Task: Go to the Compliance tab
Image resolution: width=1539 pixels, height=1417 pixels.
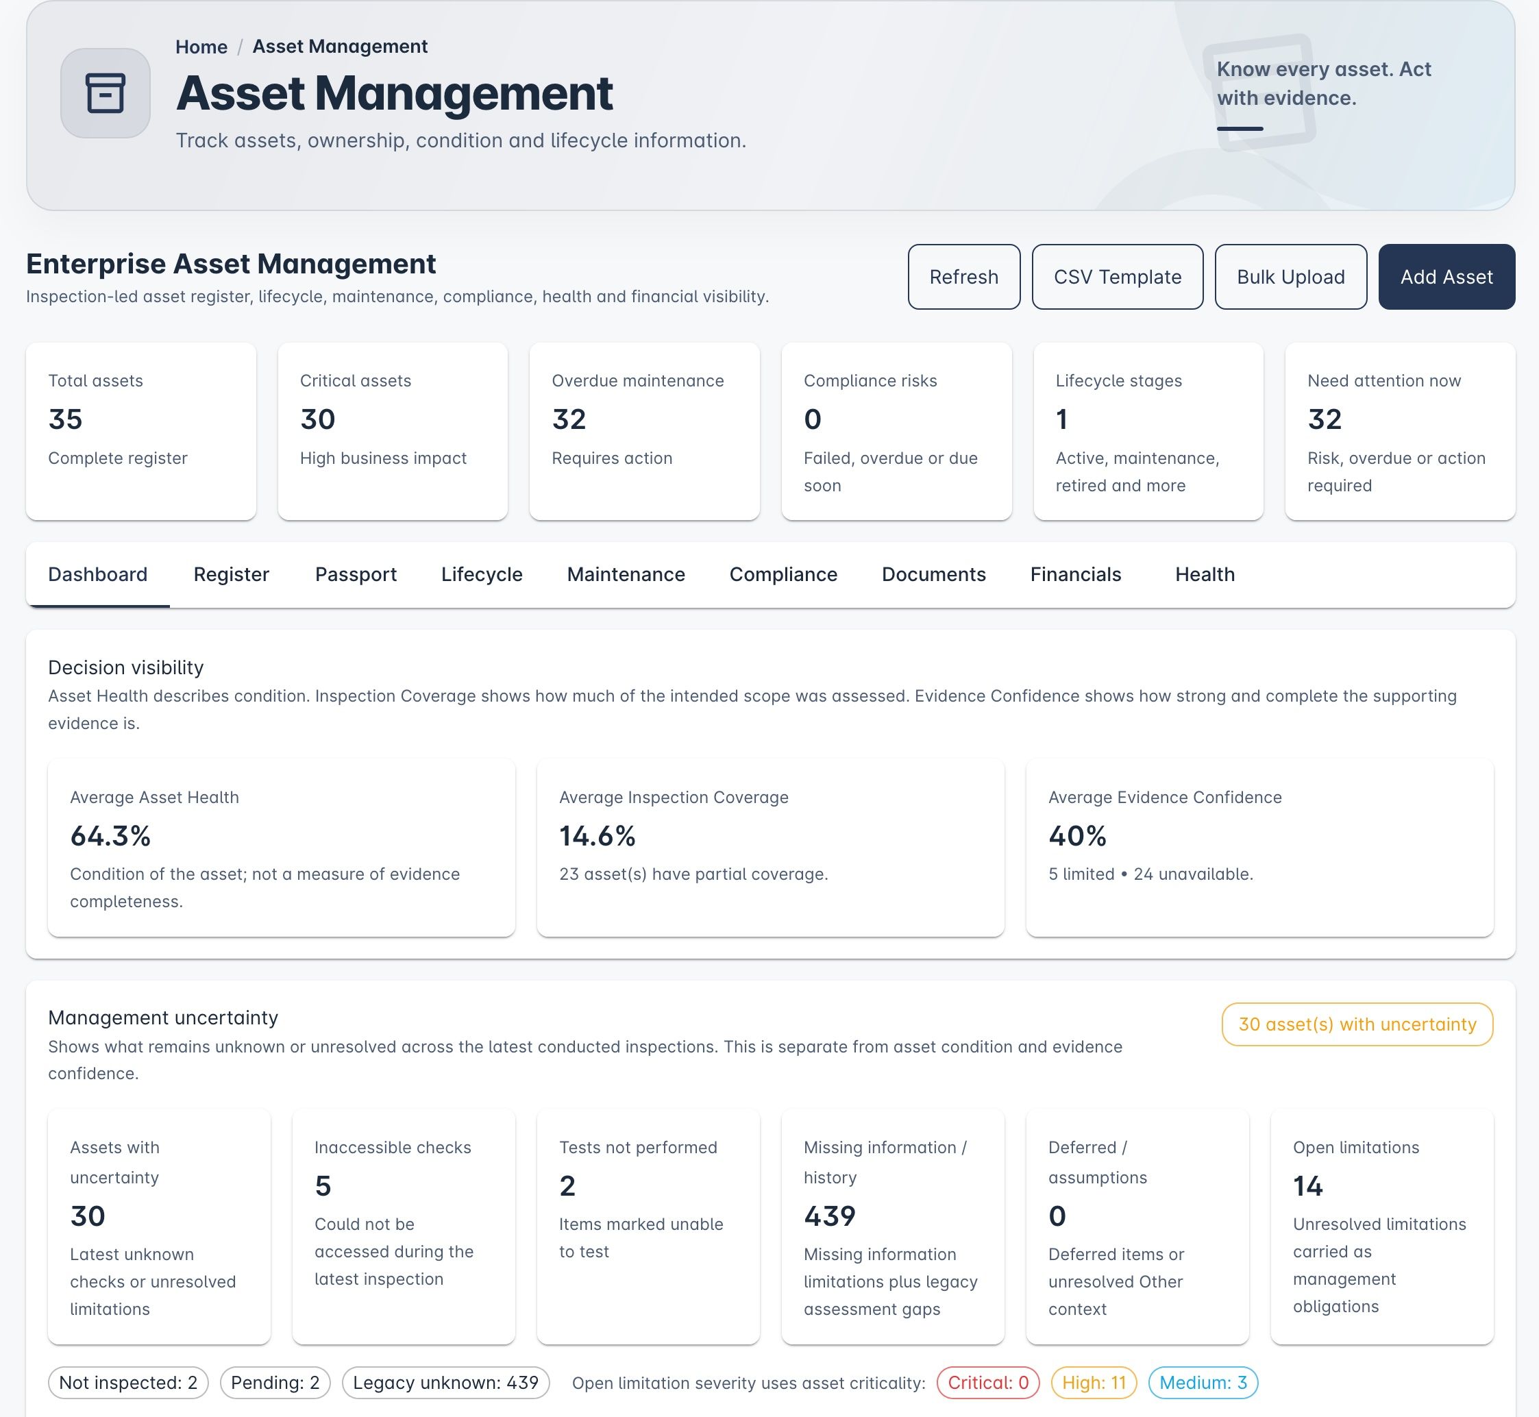Action: coord(783,574)
